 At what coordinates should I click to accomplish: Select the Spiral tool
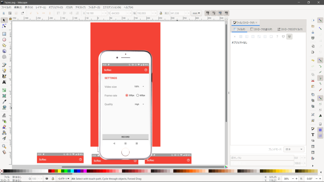[4, 57]
